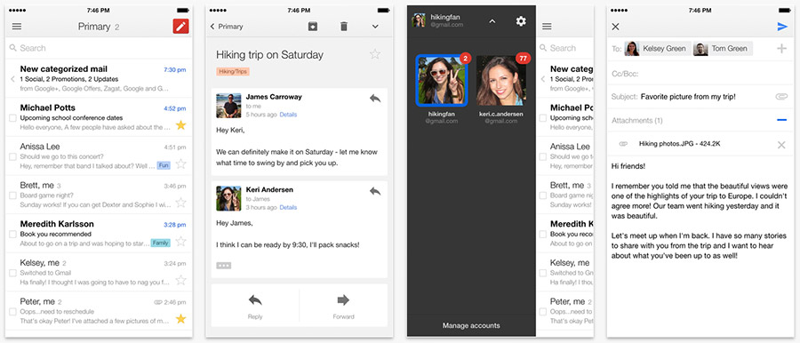The width and height of the screenshot is (800, 343).
Task: Open email 'Upcoming school conference dates'
Action: pos(99,117)
